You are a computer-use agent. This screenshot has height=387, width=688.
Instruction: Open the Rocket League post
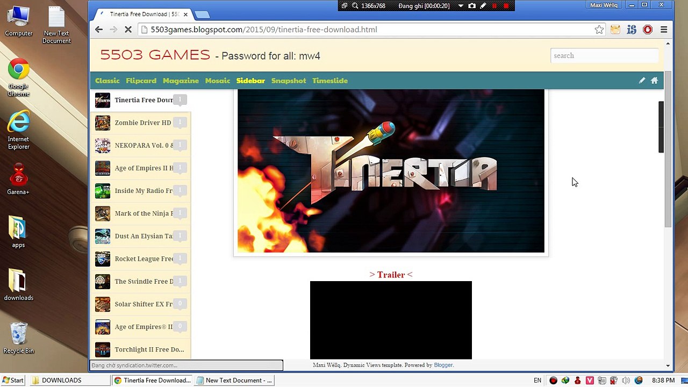tap(141, 259)
